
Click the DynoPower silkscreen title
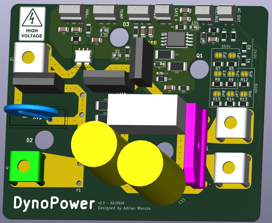53,203
